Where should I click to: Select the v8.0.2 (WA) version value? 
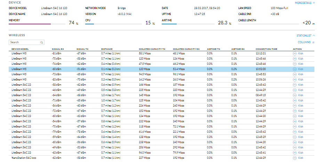(x=125, y=14)
